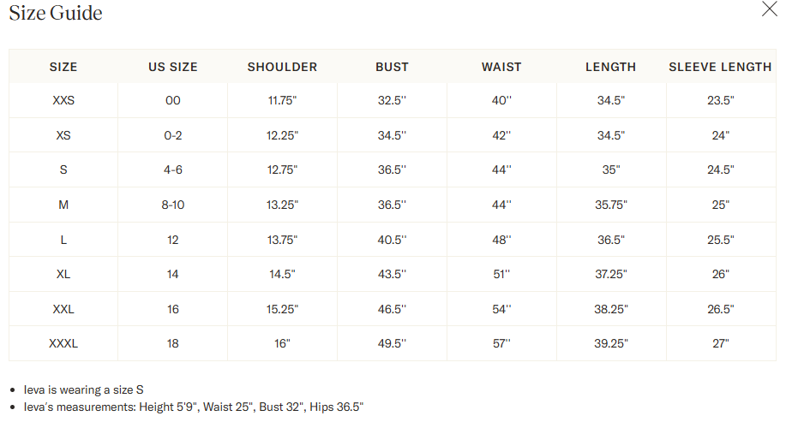Click Ieva's measurements note line
The height and width of the screenshot is (422, 792).
(x=194, y=407)
